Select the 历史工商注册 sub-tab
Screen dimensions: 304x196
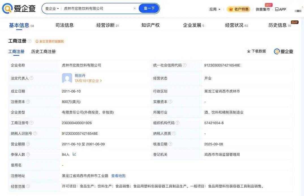[x=43, y=51]
